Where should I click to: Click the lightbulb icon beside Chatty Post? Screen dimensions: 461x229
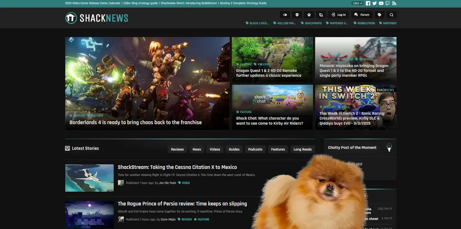[389, 148]
